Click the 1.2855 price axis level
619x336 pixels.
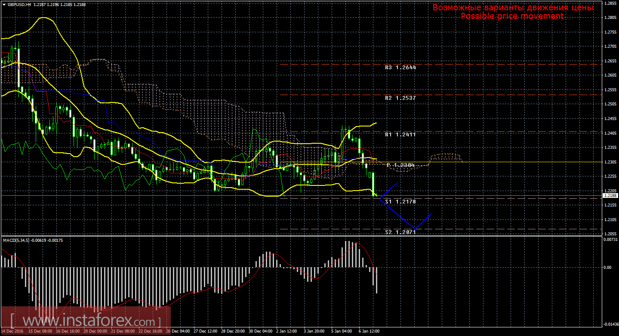pyautogui.click(x=610, y=3)
